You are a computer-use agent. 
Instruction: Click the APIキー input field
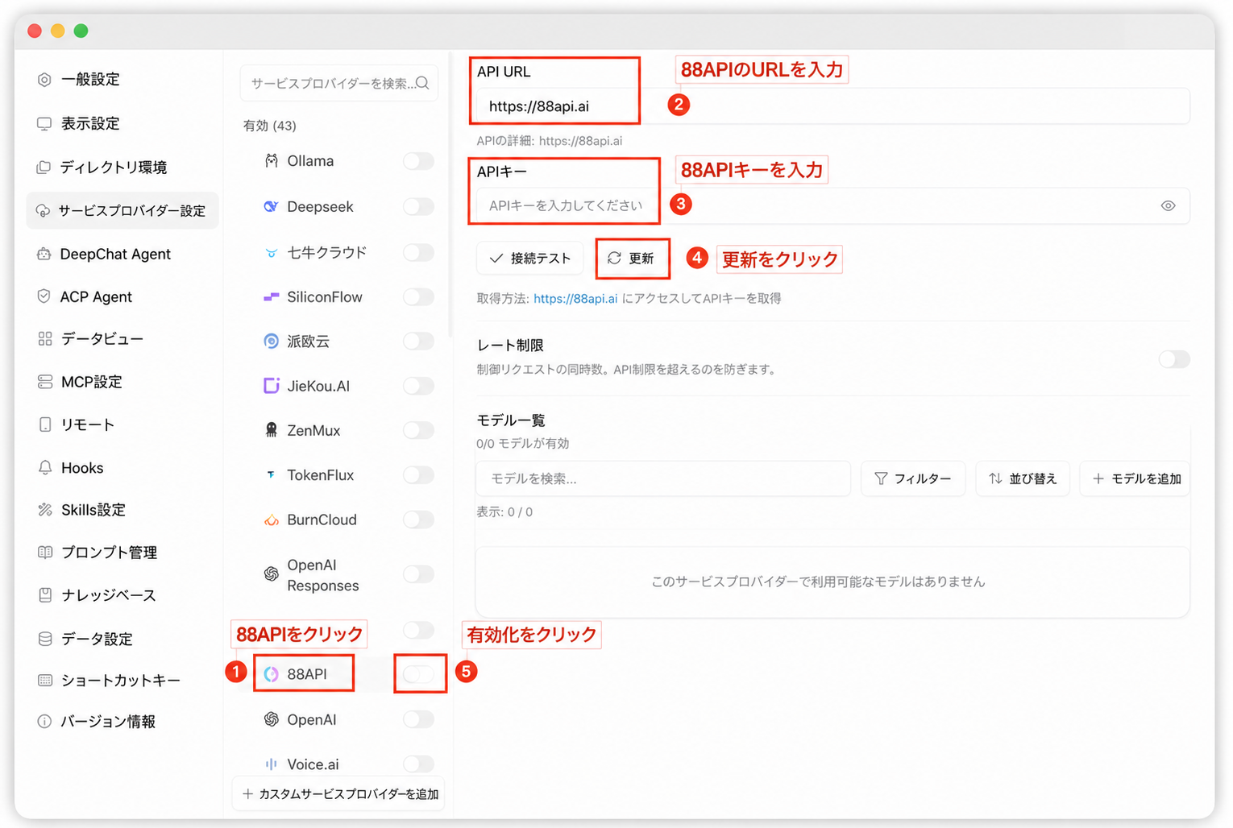tap(833, 205)
